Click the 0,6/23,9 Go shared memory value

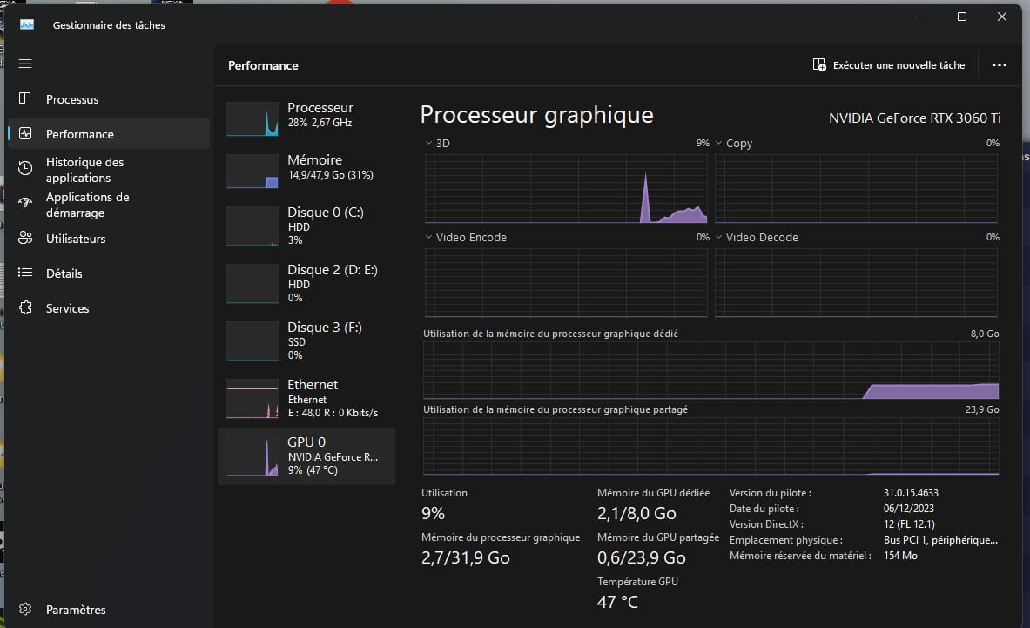(641, 557)
